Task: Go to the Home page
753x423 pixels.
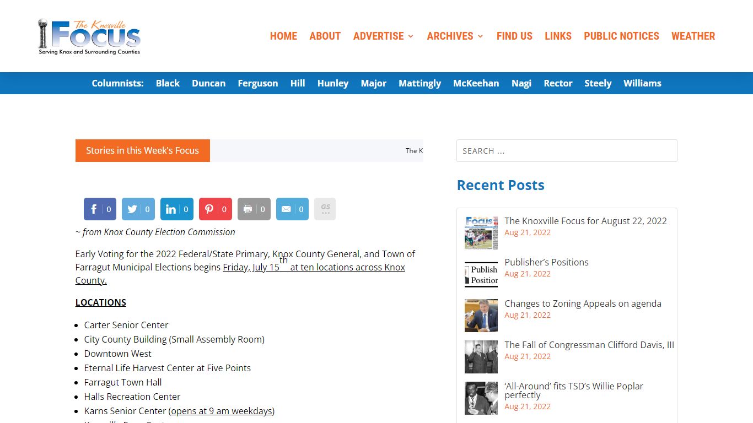Action: 283,36
